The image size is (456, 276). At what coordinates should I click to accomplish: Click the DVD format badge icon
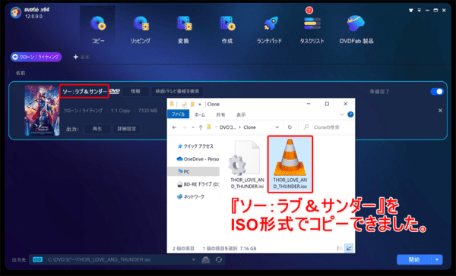click(x=115, y=92)
